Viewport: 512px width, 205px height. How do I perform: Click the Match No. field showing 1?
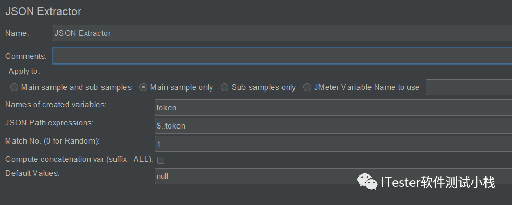click(x=333, y=144)
